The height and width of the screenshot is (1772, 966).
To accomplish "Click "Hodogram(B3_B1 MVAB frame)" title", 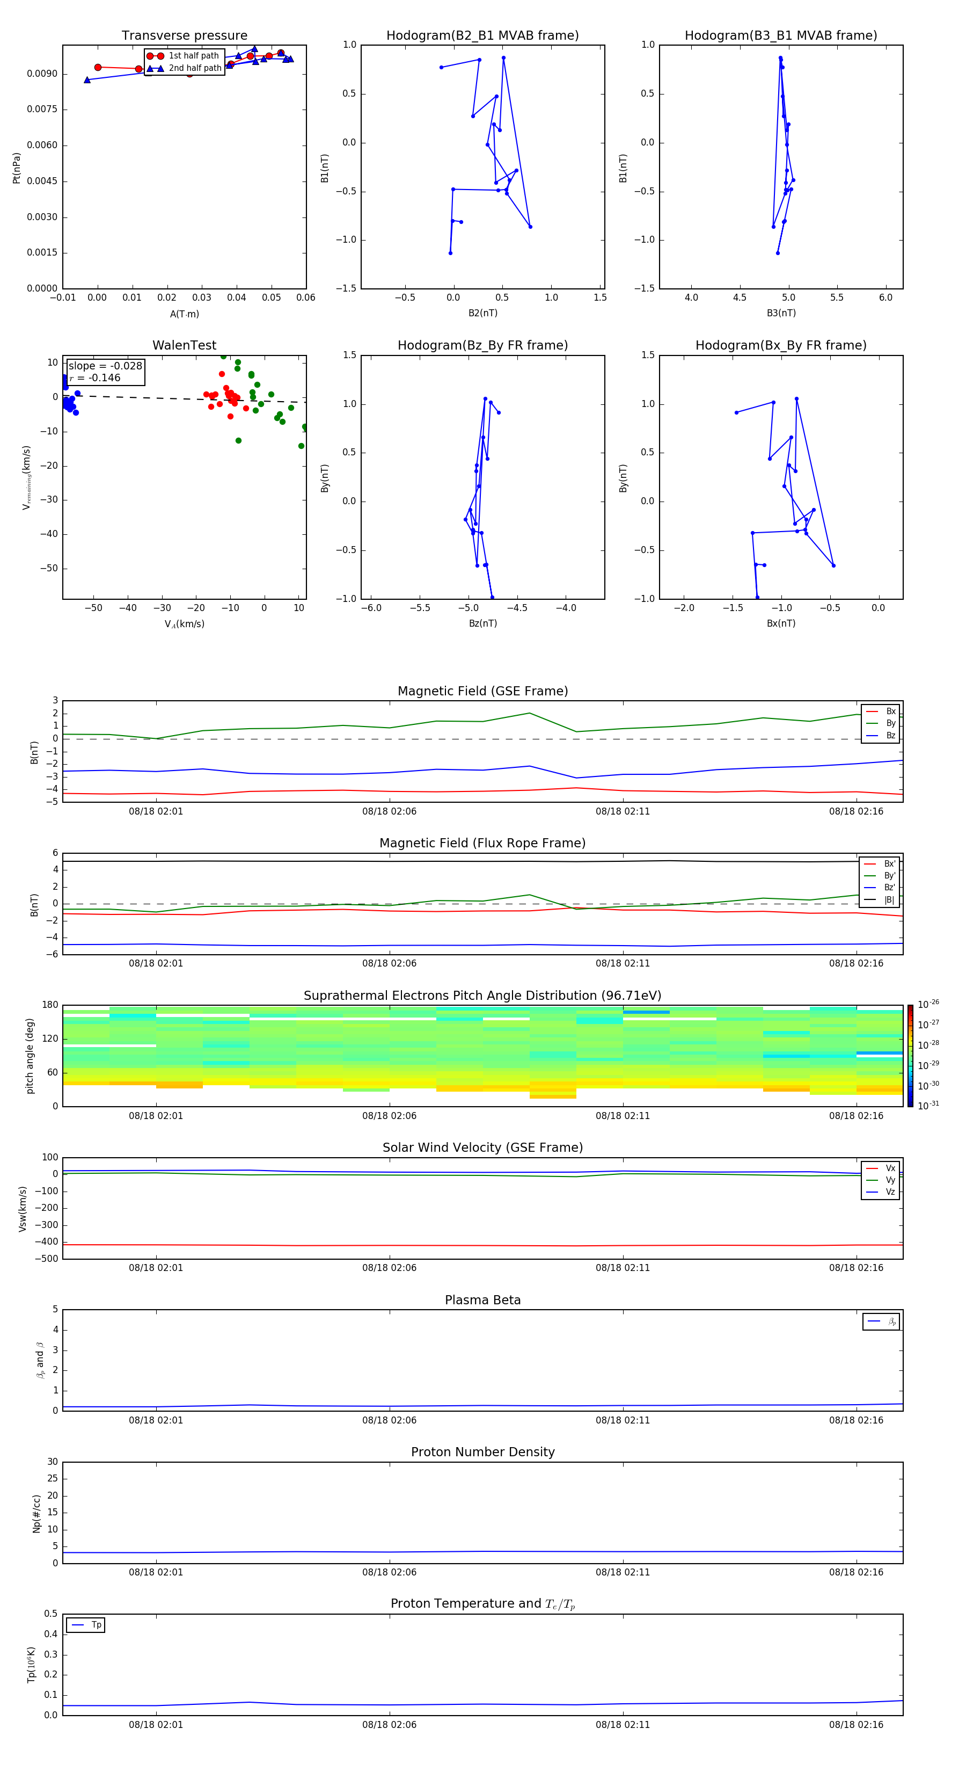I will tap(781, 36).
